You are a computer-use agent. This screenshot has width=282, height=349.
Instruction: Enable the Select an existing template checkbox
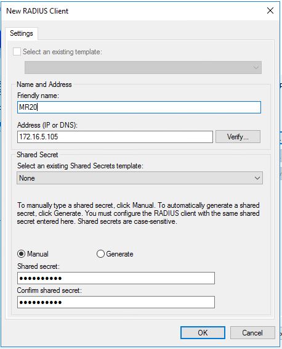pyautogui.click(x=17, y=52)
